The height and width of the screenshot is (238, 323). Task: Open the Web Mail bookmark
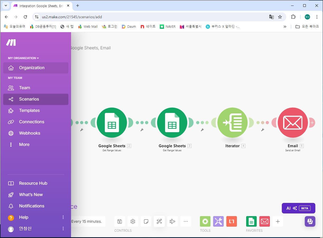pos(88,27)
